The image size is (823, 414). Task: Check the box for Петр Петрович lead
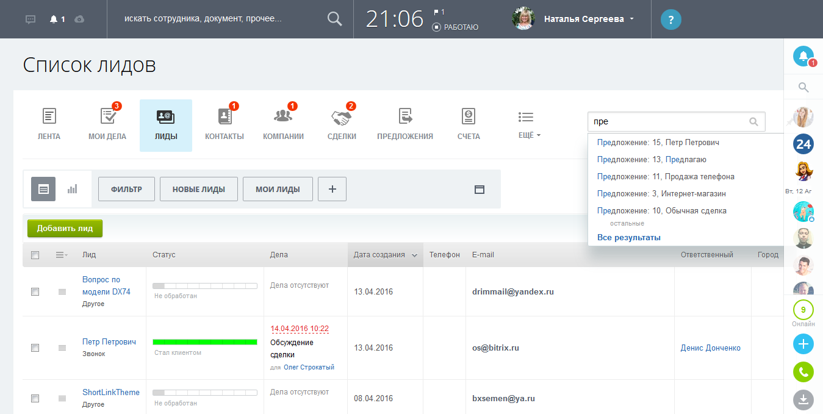click(x=35, y=348)
